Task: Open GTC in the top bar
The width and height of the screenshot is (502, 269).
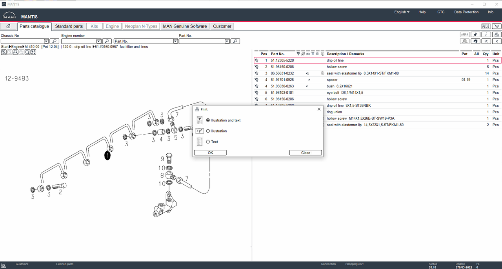Action: (x=441, y=12)
